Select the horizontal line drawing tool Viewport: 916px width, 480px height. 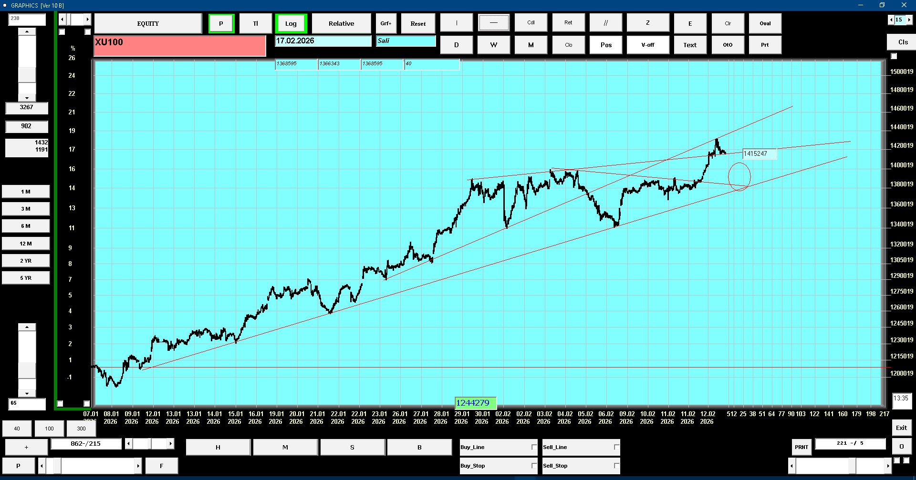point(493,23)
